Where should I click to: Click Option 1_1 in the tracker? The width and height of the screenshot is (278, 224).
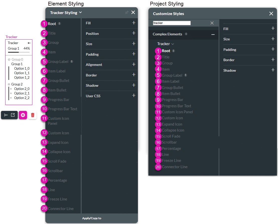pyautogui.click(x=22, y=73)
